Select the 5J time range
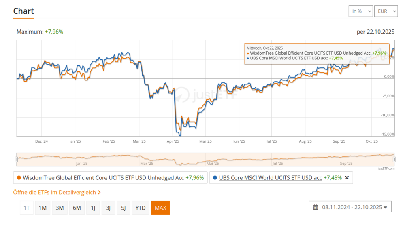Viewport: 405px width, 225px height. [x=124, y=208]
